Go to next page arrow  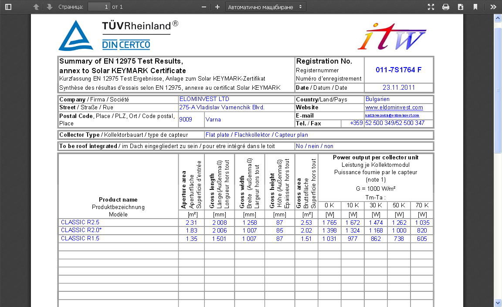tap(50, 7)
